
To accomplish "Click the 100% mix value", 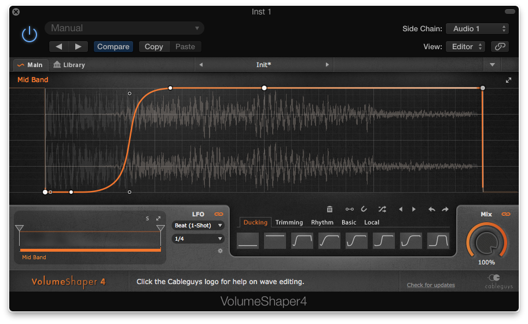I will (x=486, y=262).
